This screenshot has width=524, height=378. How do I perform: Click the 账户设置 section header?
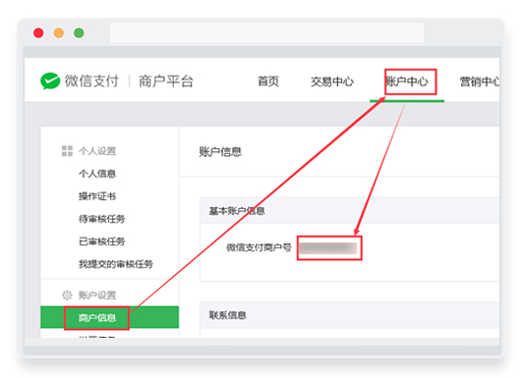point(97,295)
